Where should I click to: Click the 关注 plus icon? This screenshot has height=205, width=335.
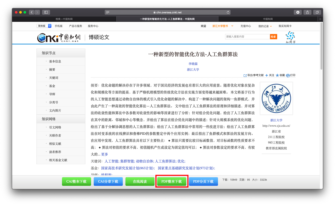click(267, 75)
